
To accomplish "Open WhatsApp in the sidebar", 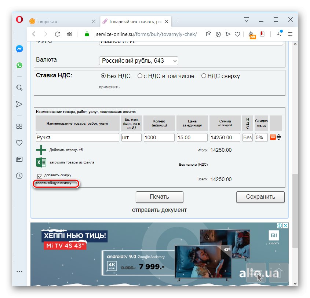I will 19,65.
